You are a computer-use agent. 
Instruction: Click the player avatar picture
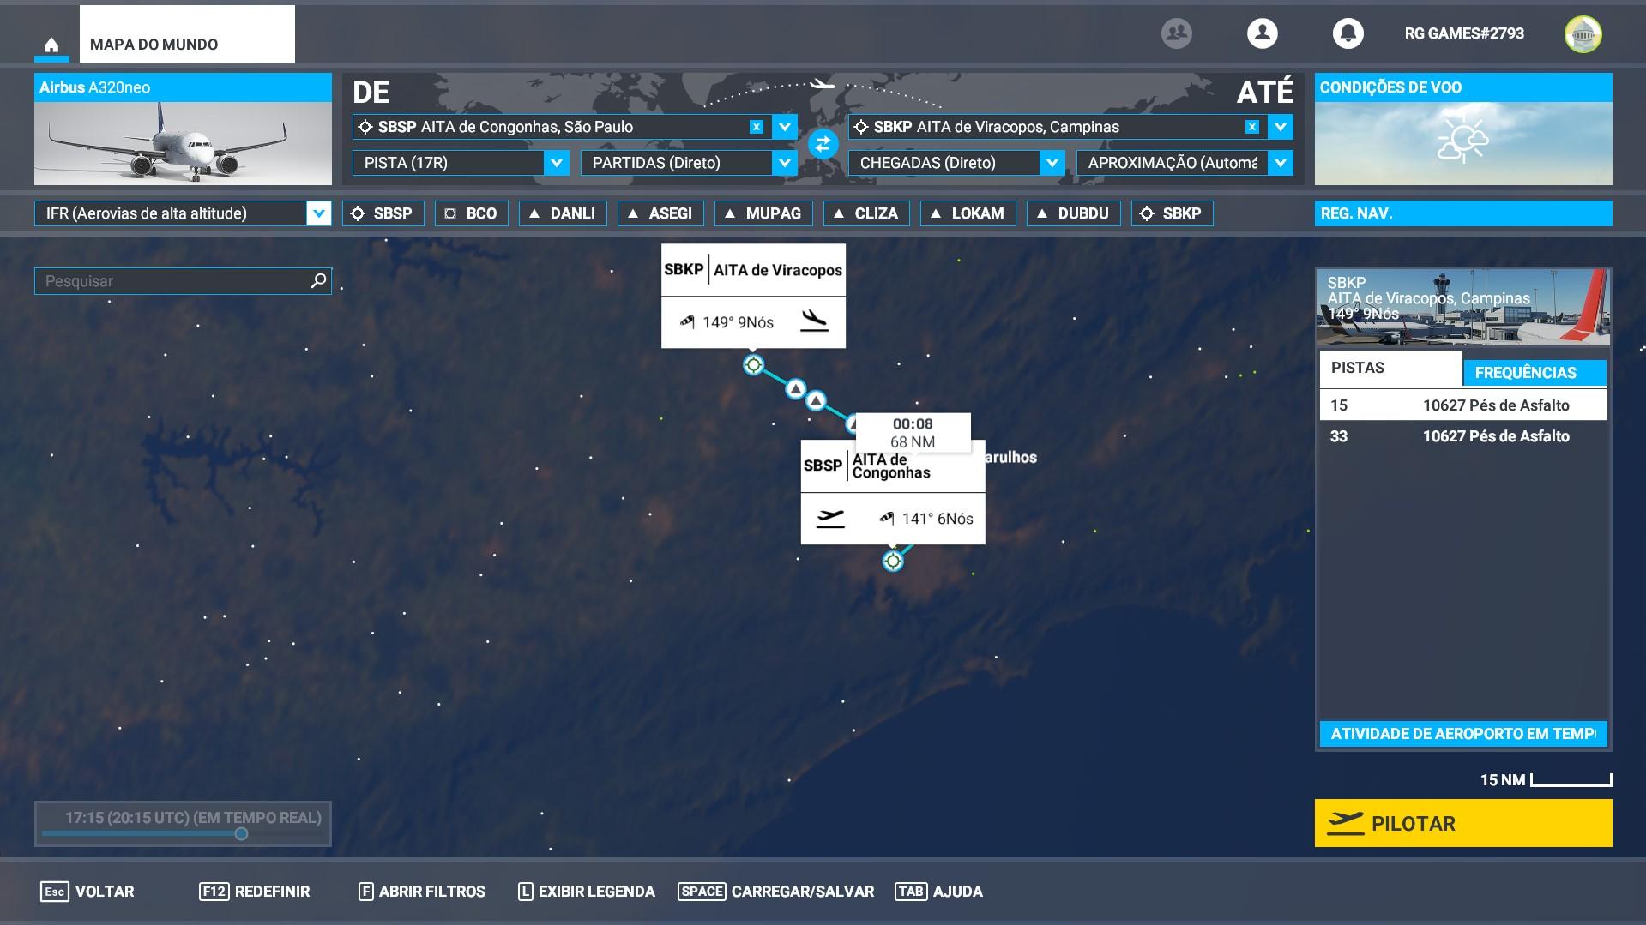pyautogui.click(x=1583, y=34)
